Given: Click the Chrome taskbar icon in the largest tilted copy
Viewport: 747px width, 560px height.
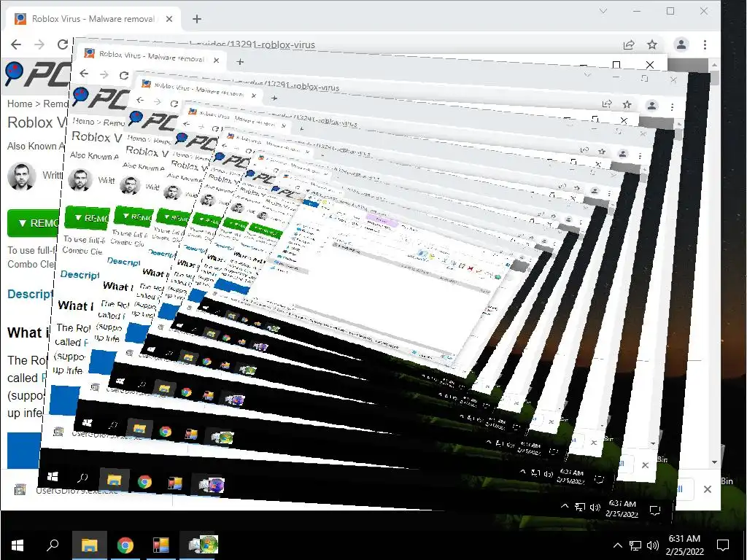Looking at the screenshot, I should [x=145, y=482].
